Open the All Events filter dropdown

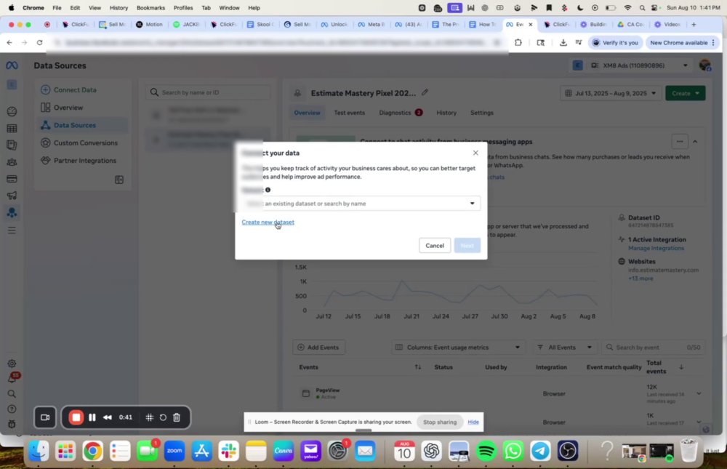tap(564, 347)
